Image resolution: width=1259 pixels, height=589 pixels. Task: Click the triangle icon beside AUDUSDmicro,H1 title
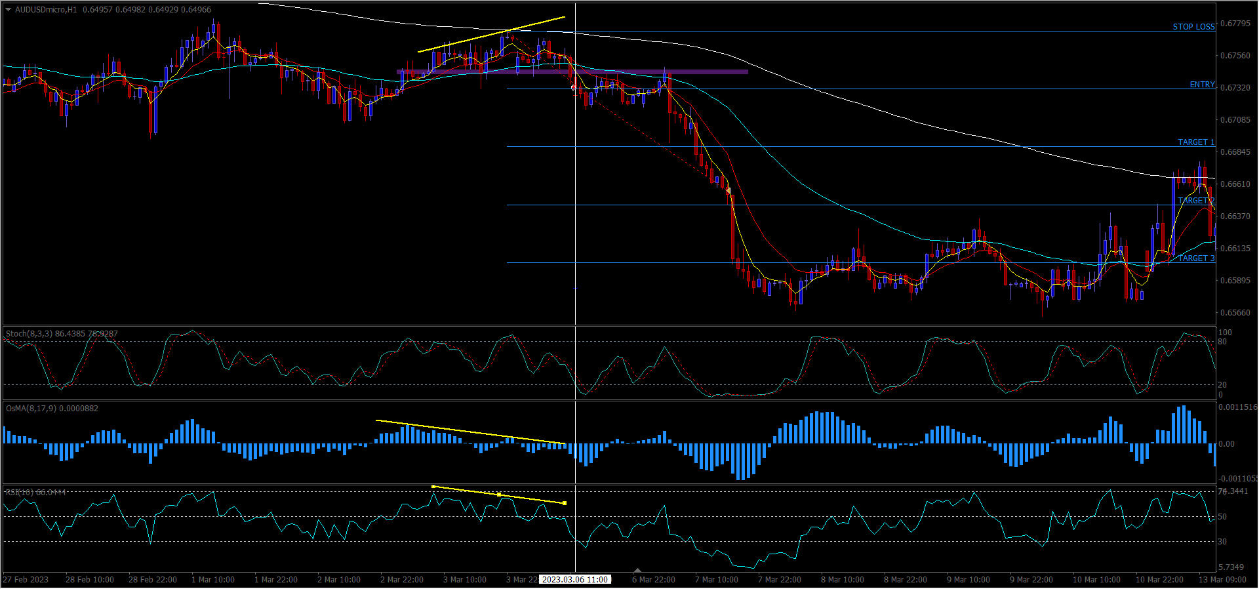[8, 10]
